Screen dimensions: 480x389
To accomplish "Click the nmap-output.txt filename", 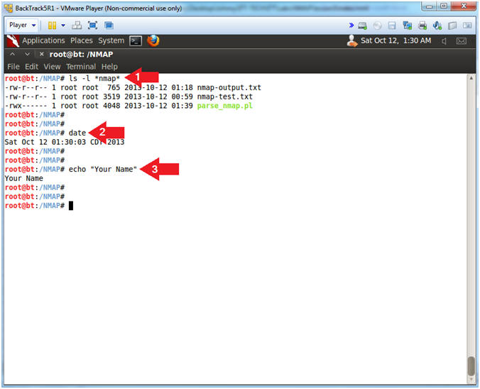I will pos(229,88).
